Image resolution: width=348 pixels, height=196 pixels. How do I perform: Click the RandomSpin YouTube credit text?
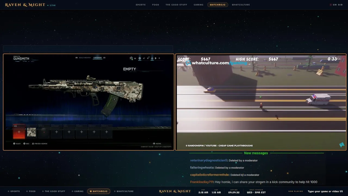click(x=219, y=146)
